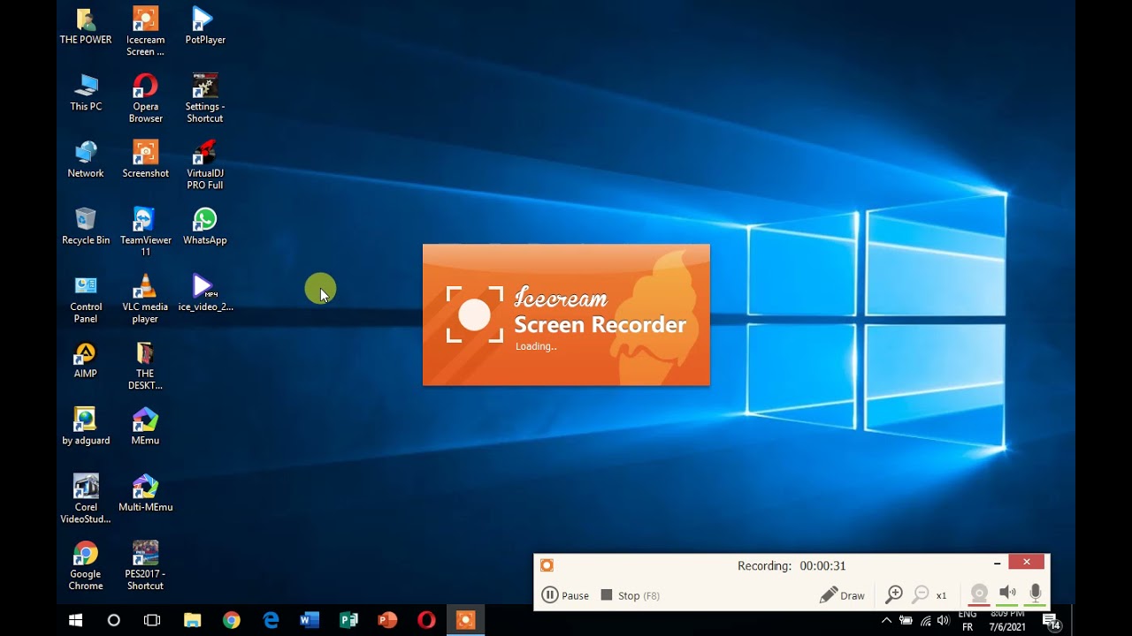1132x636 pixels.
Task: Select the Screenshot desktop icon
Action: 145,160
